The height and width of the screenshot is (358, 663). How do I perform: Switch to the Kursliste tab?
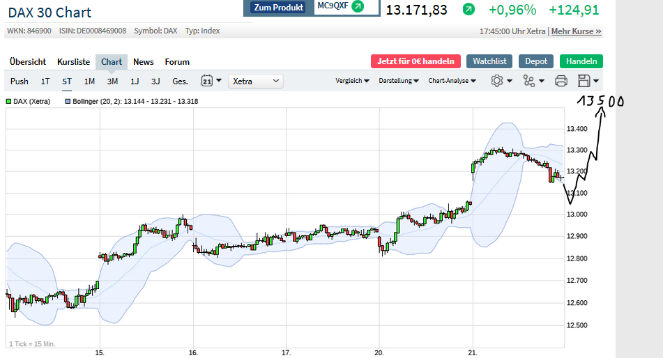click(73, 61)
